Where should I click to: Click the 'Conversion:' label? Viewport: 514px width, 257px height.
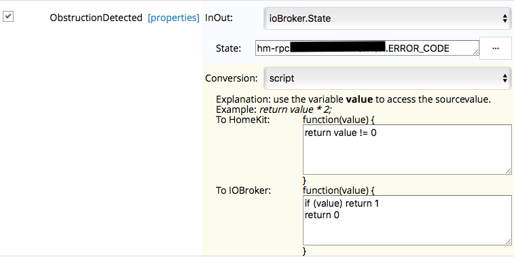click(x=232, y=78)
